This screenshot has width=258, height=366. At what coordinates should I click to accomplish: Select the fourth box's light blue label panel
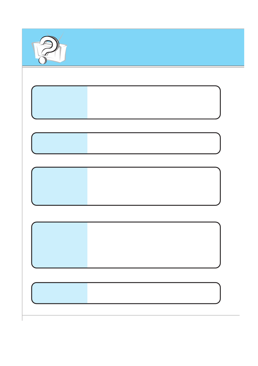click(60, 245)
